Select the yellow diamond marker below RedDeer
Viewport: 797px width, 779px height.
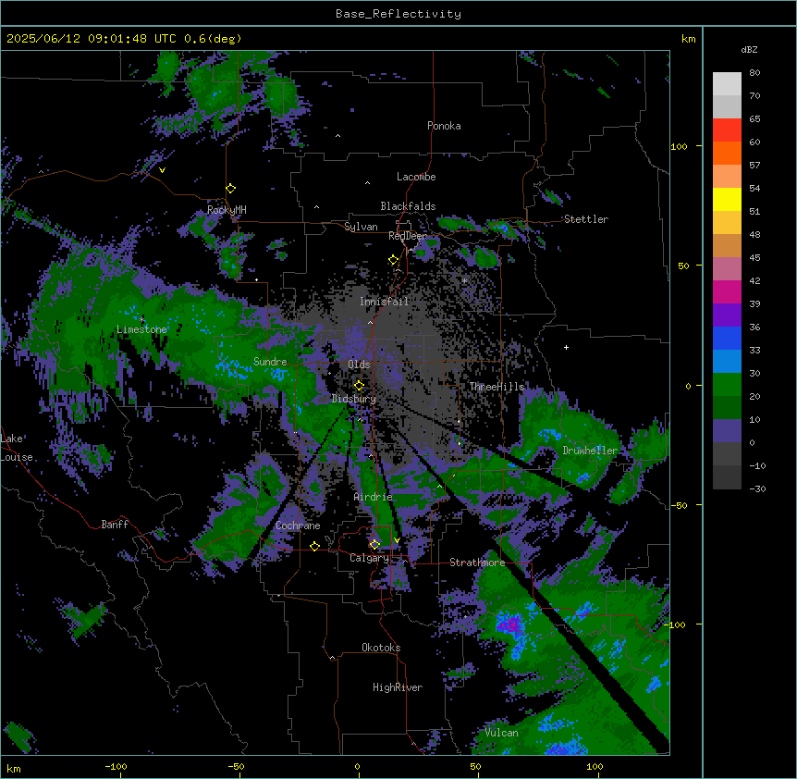click(x=394, y=260)
